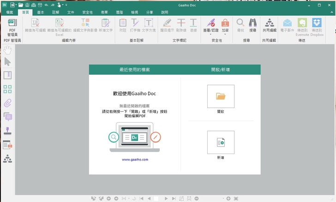Open the www.gaaiho.com link
The width and height of the screenshot is (336, 202).
coord(135,160)
